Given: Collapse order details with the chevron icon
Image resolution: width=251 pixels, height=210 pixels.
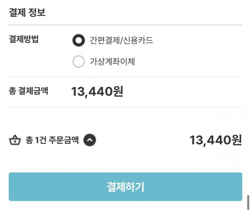Looking at the screenshot, I should point(90,140).
